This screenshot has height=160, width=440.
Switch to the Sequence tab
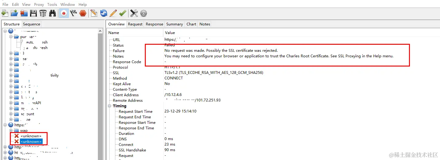click(x=32, y=24)
